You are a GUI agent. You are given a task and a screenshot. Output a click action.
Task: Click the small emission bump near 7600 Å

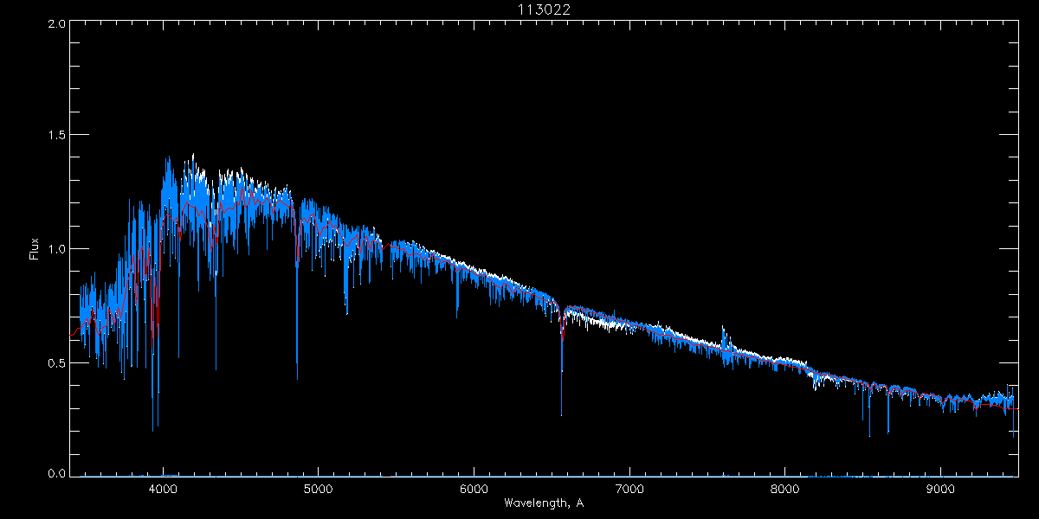click(x=723, y=332)
